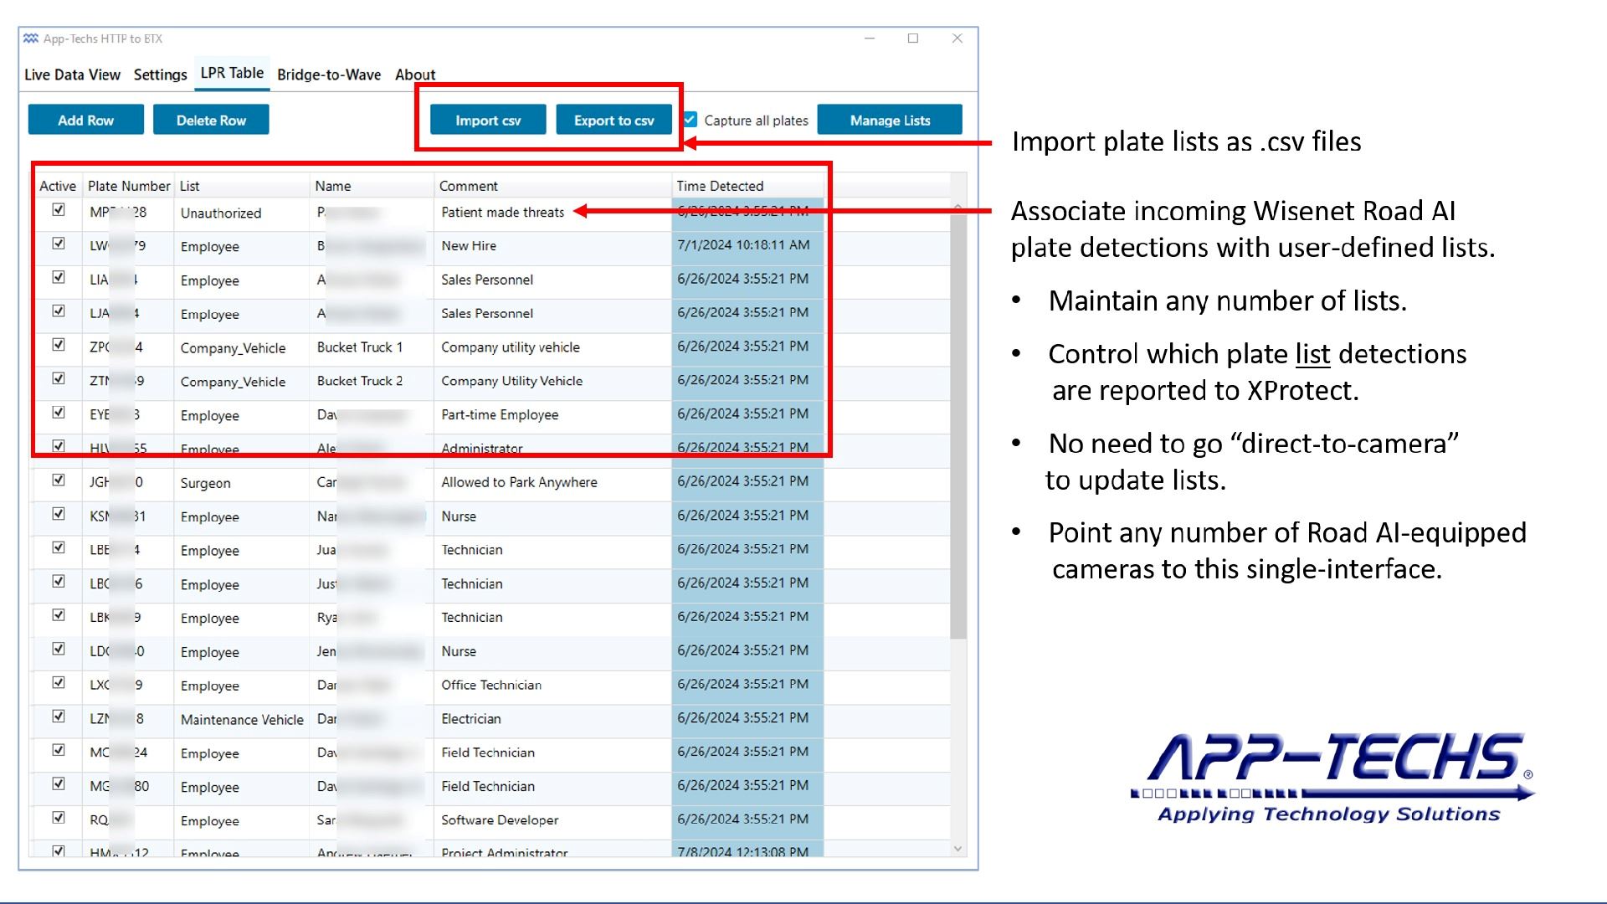Toggle Active checkbox for Office Technician row
The height and width of the screenshot is (904, 1607).
59,682
